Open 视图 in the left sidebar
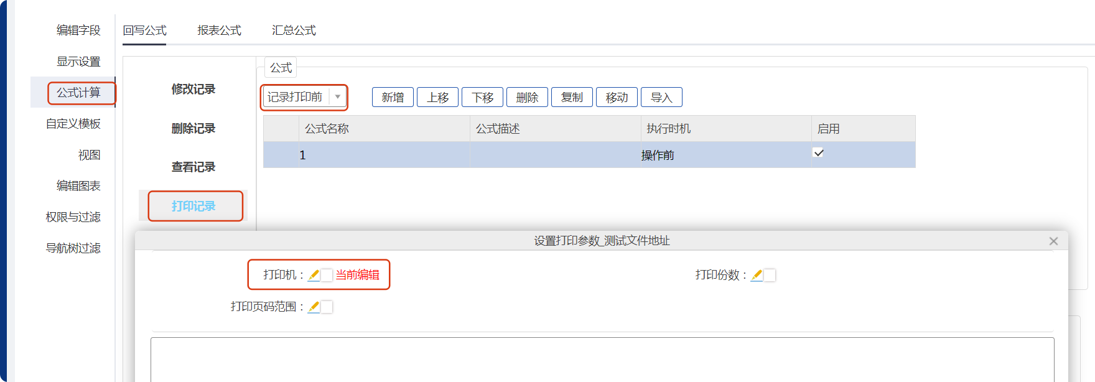 pyautogui.click(x=89, y=155)
